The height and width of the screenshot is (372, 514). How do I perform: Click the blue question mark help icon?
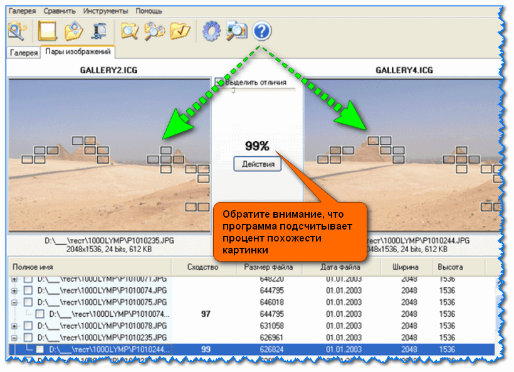point(261,31)
